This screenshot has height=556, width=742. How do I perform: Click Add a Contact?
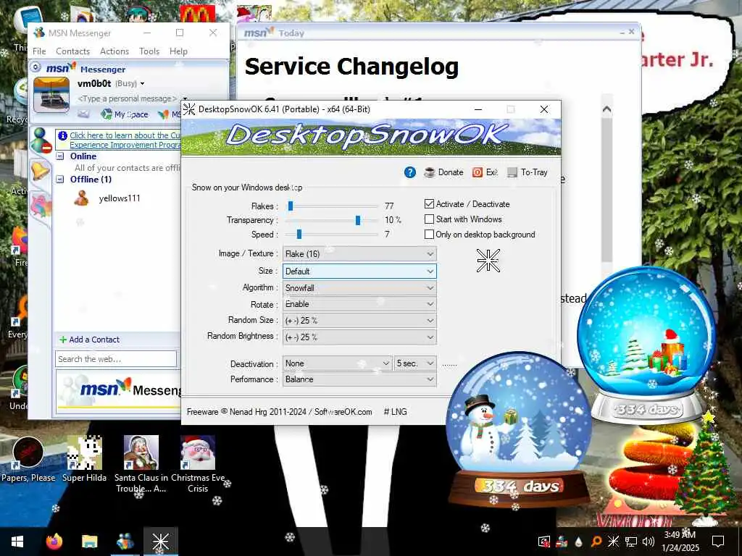click(89, 340)
